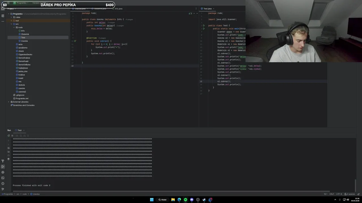Open more options in Run toolbar
362x203 pixels.
click(28, 136)
